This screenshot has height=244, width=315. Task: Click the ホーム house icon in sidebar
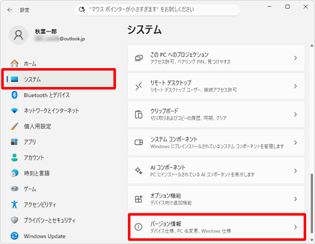pyautogui.click(x=14, y=63)
